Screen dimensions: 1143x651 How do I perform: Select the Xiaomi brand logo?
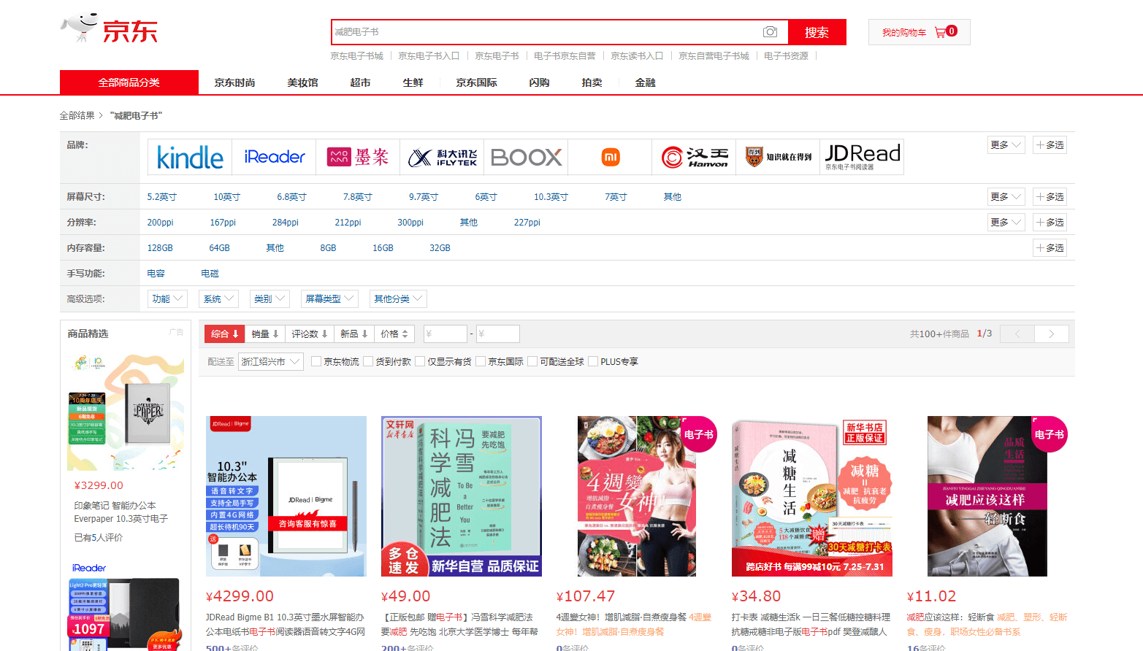[610, 157]
